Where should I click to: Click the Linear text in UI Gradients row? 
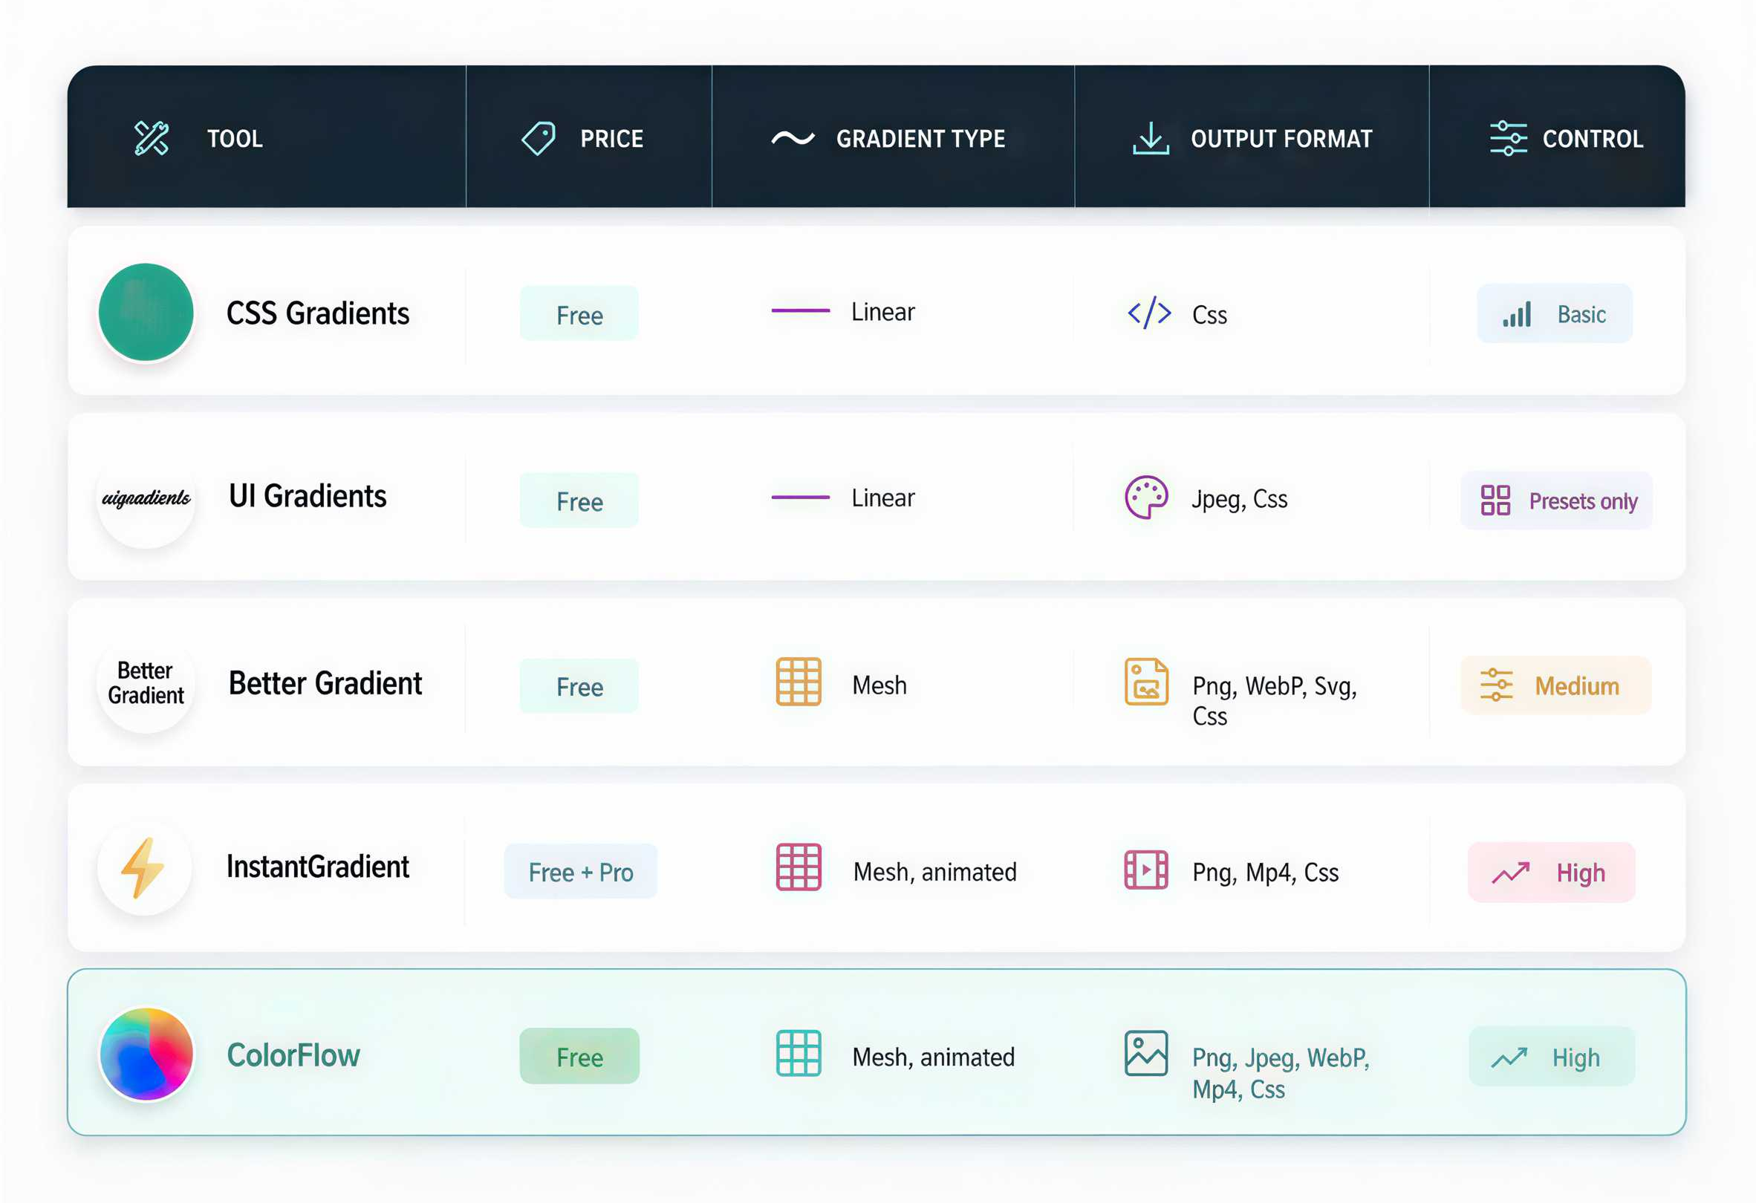pyautogui.click(x=882, y=498)
